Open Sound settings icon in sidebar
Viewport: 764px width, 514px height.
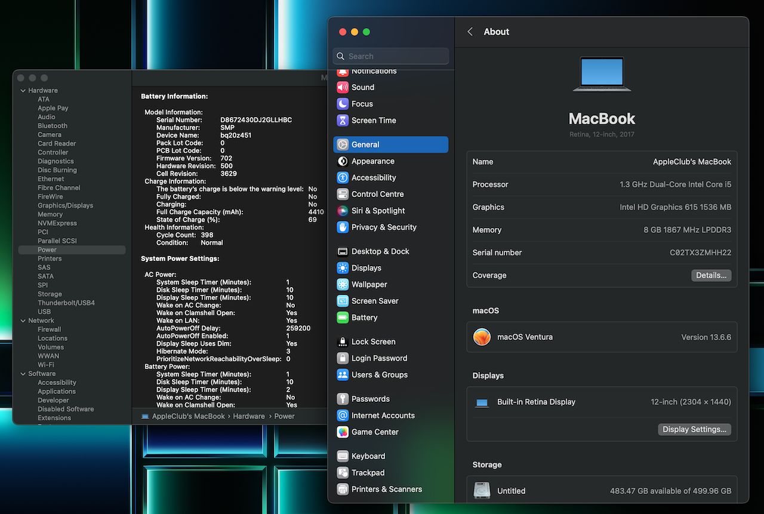(343, 87)
